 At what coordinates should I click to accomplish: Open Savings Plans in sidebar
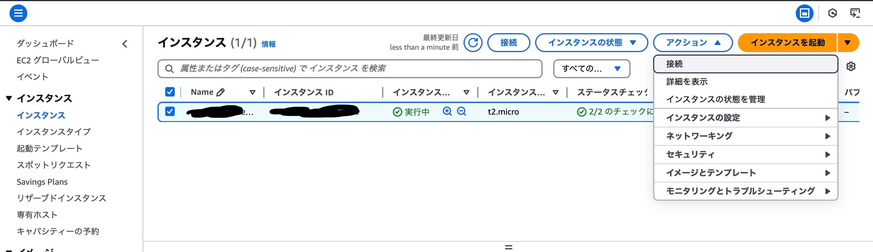pyautogui.click(x=42, y=182)
